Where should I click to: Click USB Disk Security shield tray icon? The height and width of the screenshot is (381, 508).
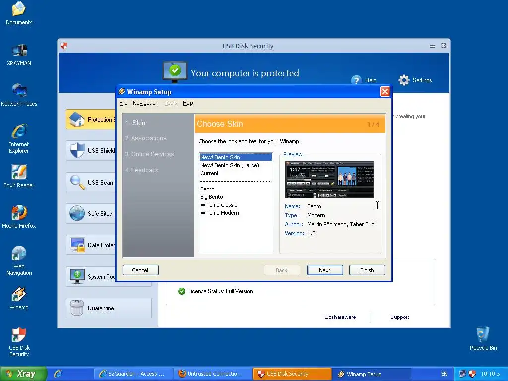coord(472,374)
